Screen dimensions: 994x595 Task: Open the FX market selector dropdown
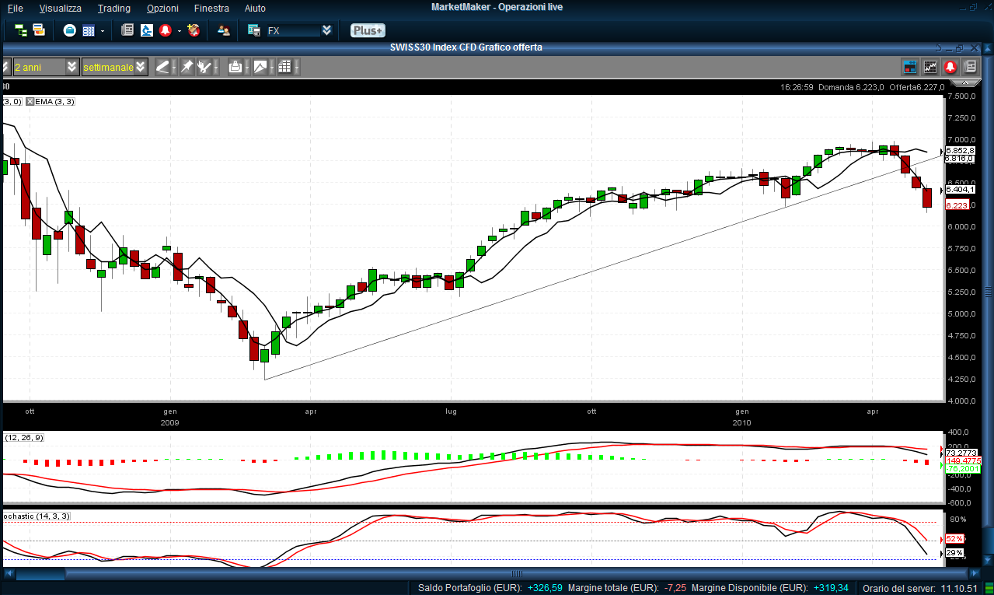tap(326, 30)
